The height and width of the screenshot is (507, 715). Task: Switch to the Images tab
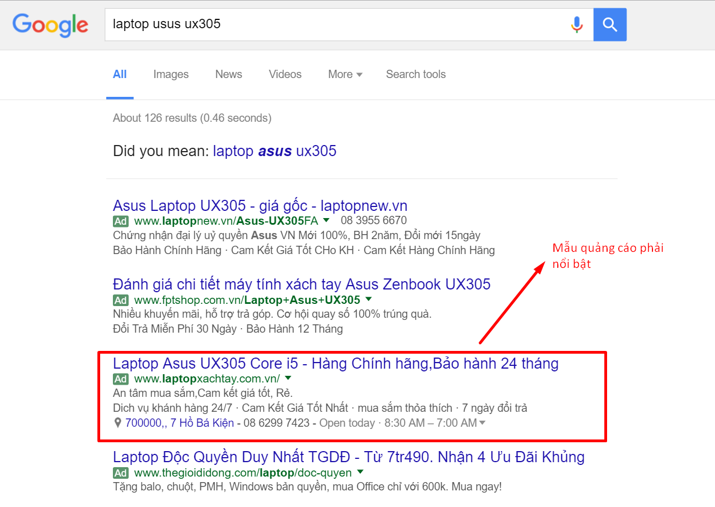point(170,74)
